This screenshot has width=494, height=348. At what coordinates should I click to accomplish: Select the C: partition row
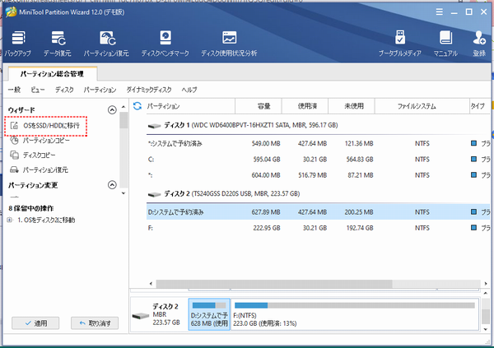318,160
